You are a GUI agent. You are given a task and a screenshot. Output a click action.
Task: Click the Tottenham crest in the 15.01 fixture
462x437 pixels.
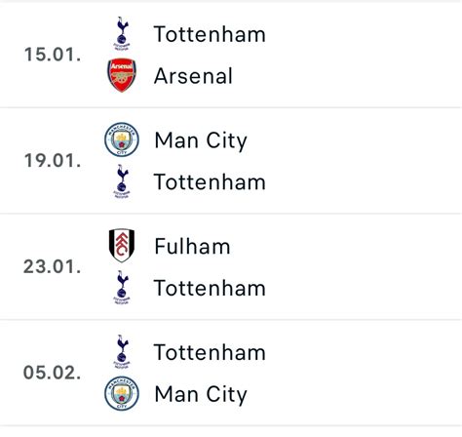click(122, 33)
